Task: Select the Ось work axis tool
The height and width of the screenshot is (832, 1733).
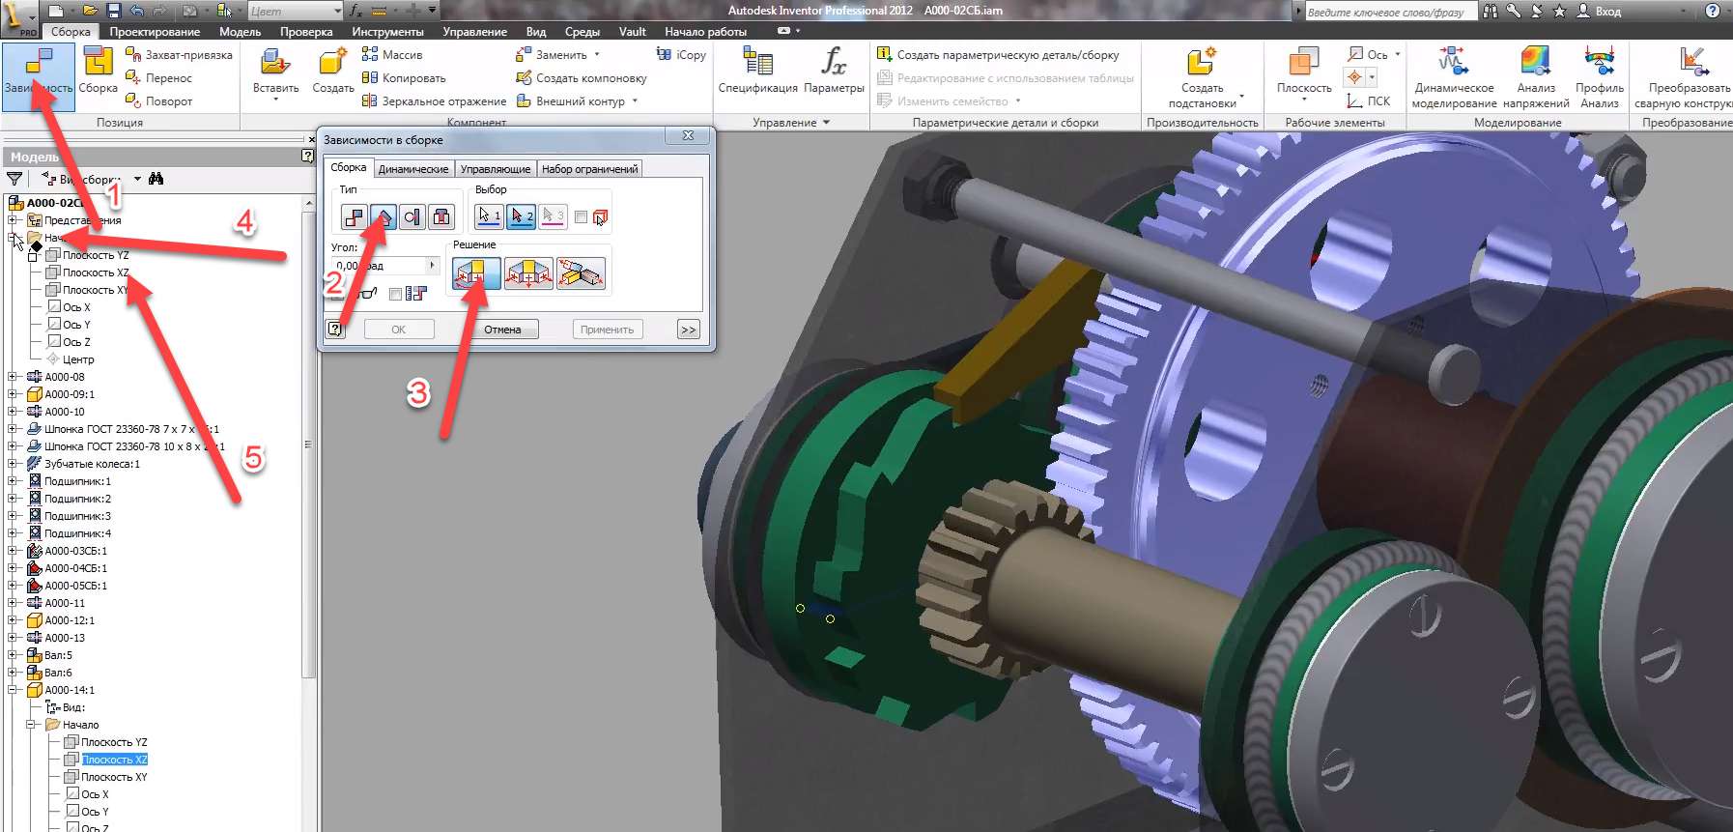Action: (1368, 55)
